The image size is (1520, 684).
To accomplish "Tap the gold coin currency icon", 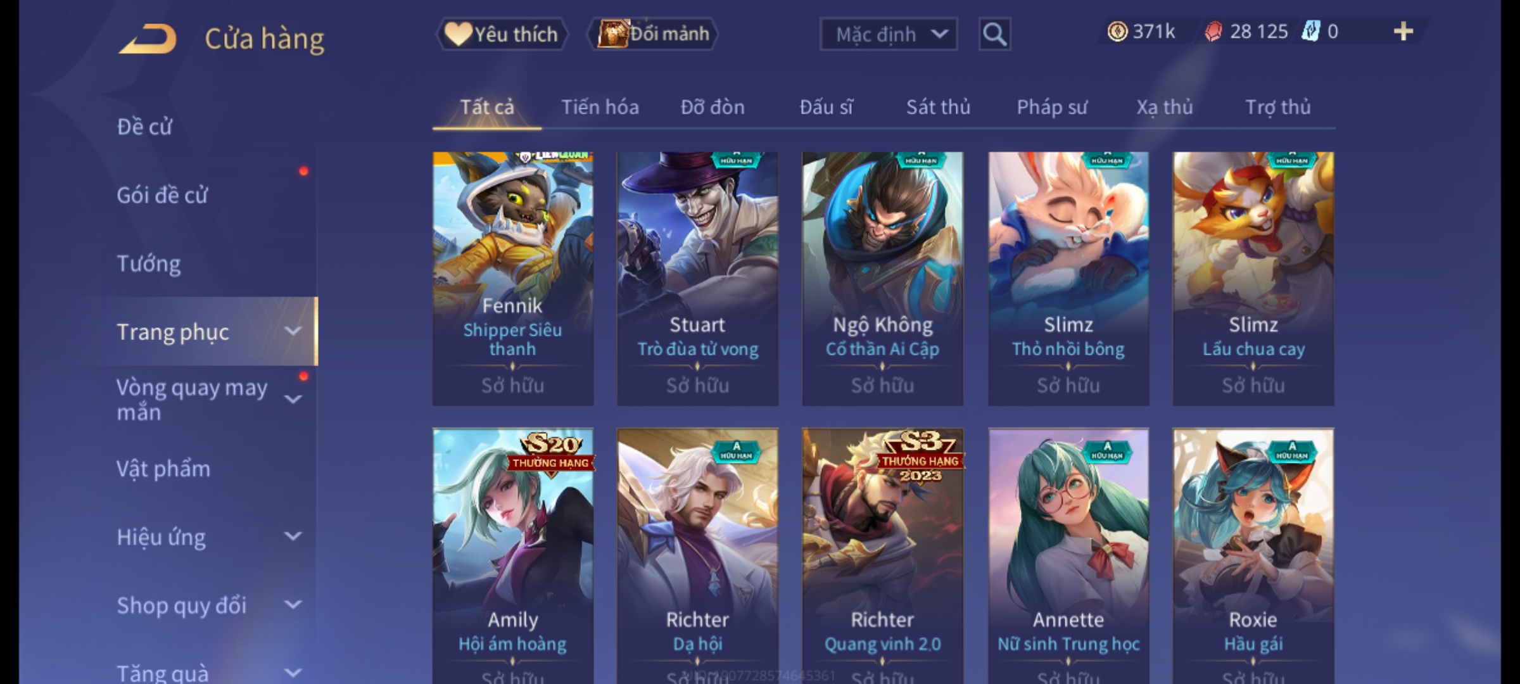I will click(x=1117, y=32).
